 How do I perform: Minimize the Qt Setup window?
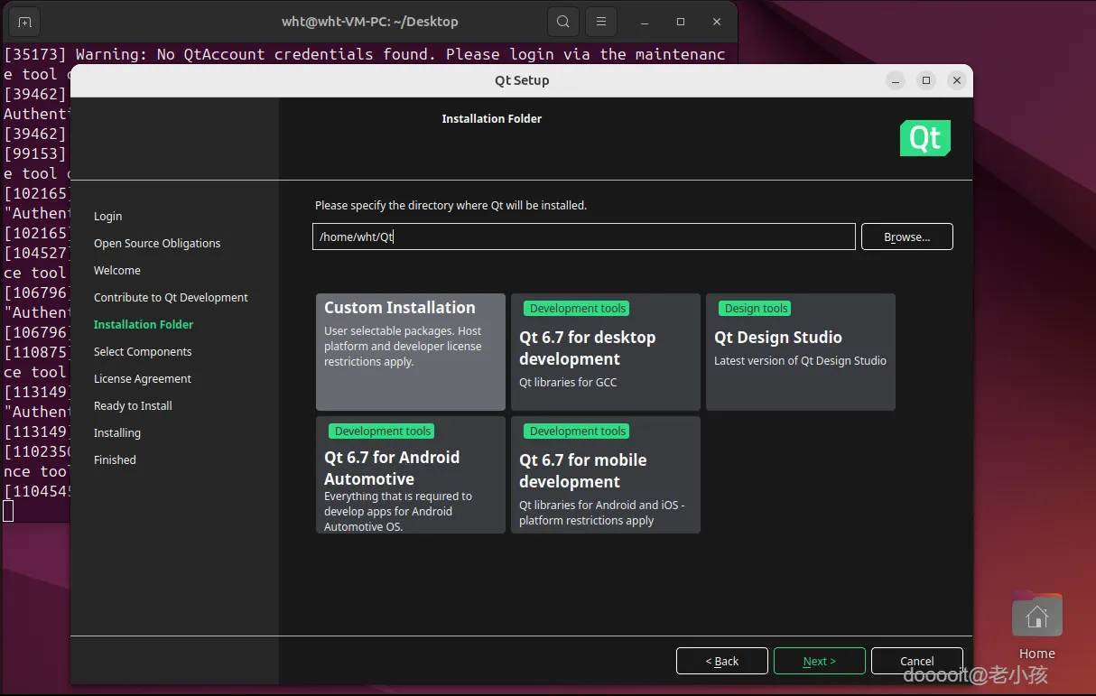point(895,80)
